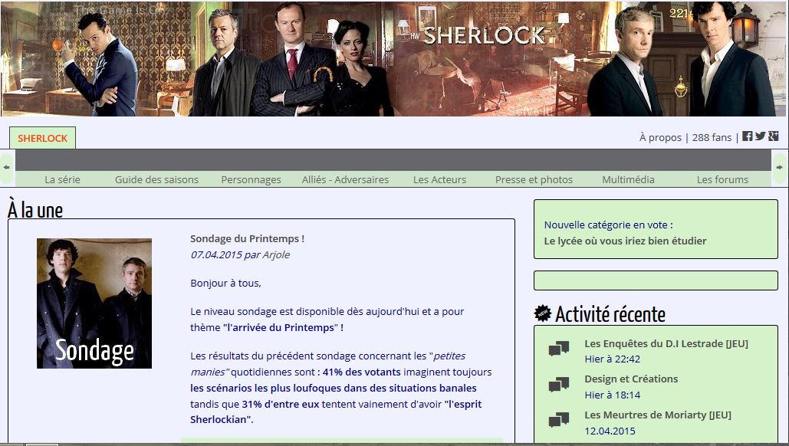The width and height of the screenshot is (789, 446).
Task: Click the new badge next to Activité récente
Action: (542, 313)
